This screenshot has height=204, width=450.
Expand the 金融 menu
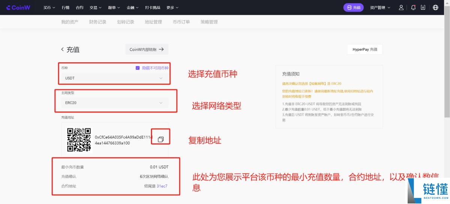[133, 7]
